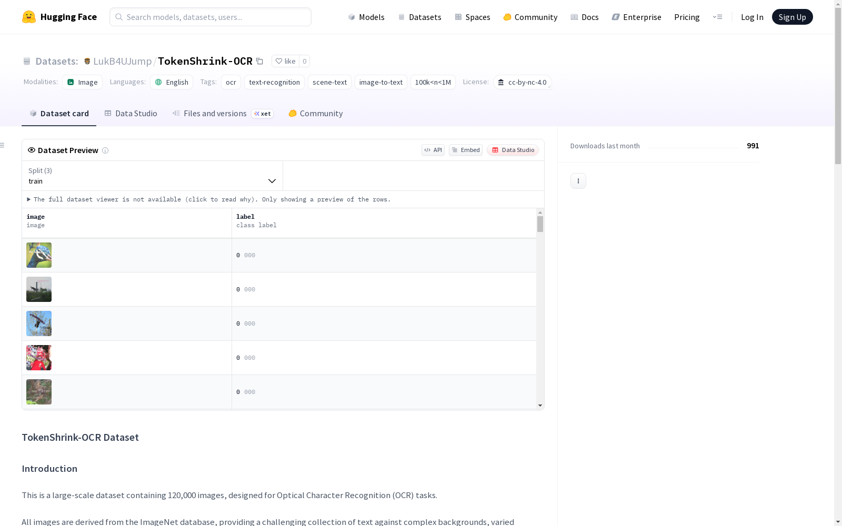Open the more navigation menu icon
This screenshot has width=842, height=526.
pyautogui.click(x=717, y=17)
